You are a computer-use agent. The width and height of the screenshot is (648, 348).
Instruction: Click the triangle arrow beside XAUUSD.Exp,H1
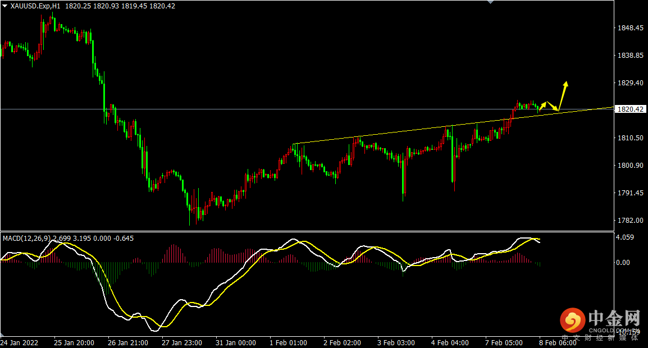pyautogui.click(x=5, y=6)
